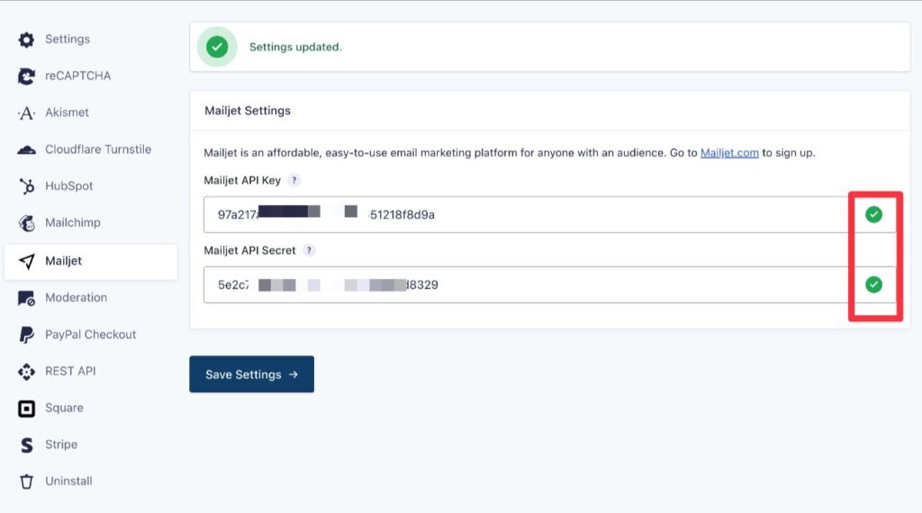
Task: Go to the Uninstall label
Action: click(x=68, y=481)
